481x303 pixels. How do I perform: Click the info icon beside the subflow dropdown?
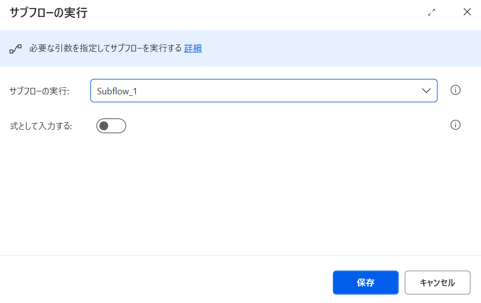point(455,90)
